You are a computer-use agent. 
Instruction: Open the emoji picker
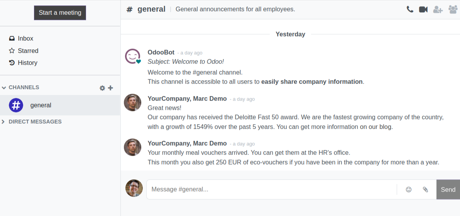click(x=408, y=190)
